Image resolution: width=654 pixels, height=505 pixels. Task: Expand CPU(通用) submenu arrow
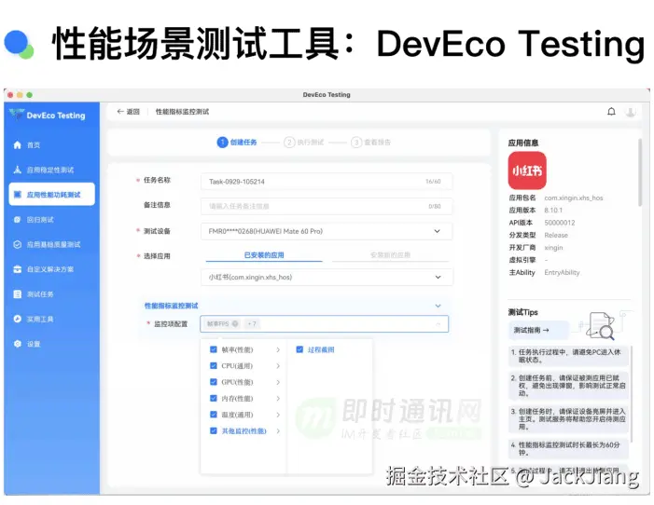coord(278,366)
